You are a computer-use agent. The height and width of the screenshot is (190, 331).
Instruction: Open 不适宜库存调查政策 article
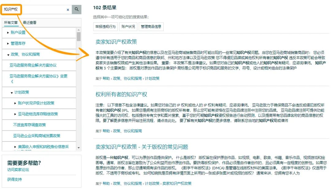(29, 125)
